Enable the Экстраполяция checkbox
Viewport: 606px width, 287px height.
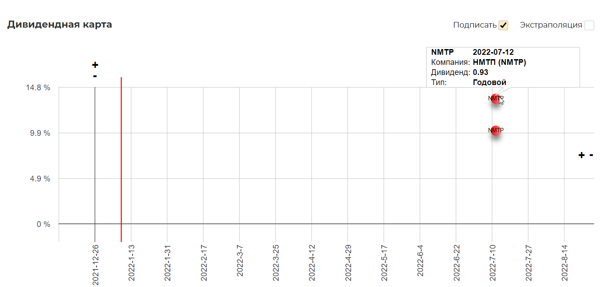589,25
